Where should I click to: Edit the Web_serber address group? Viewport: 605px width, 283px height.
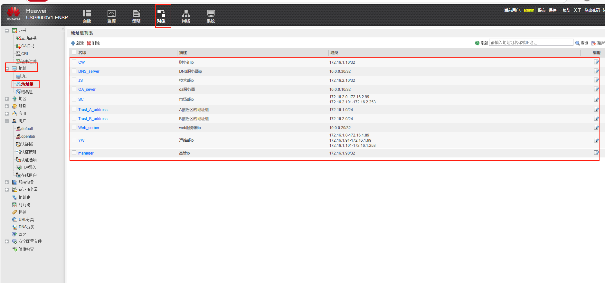(596, 127)
